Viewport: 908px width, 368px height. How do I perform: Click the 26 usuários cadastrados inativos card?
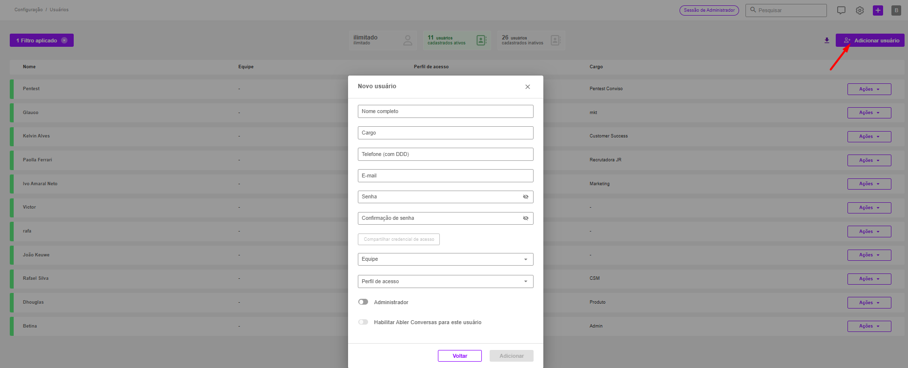[x=531, y=40]
